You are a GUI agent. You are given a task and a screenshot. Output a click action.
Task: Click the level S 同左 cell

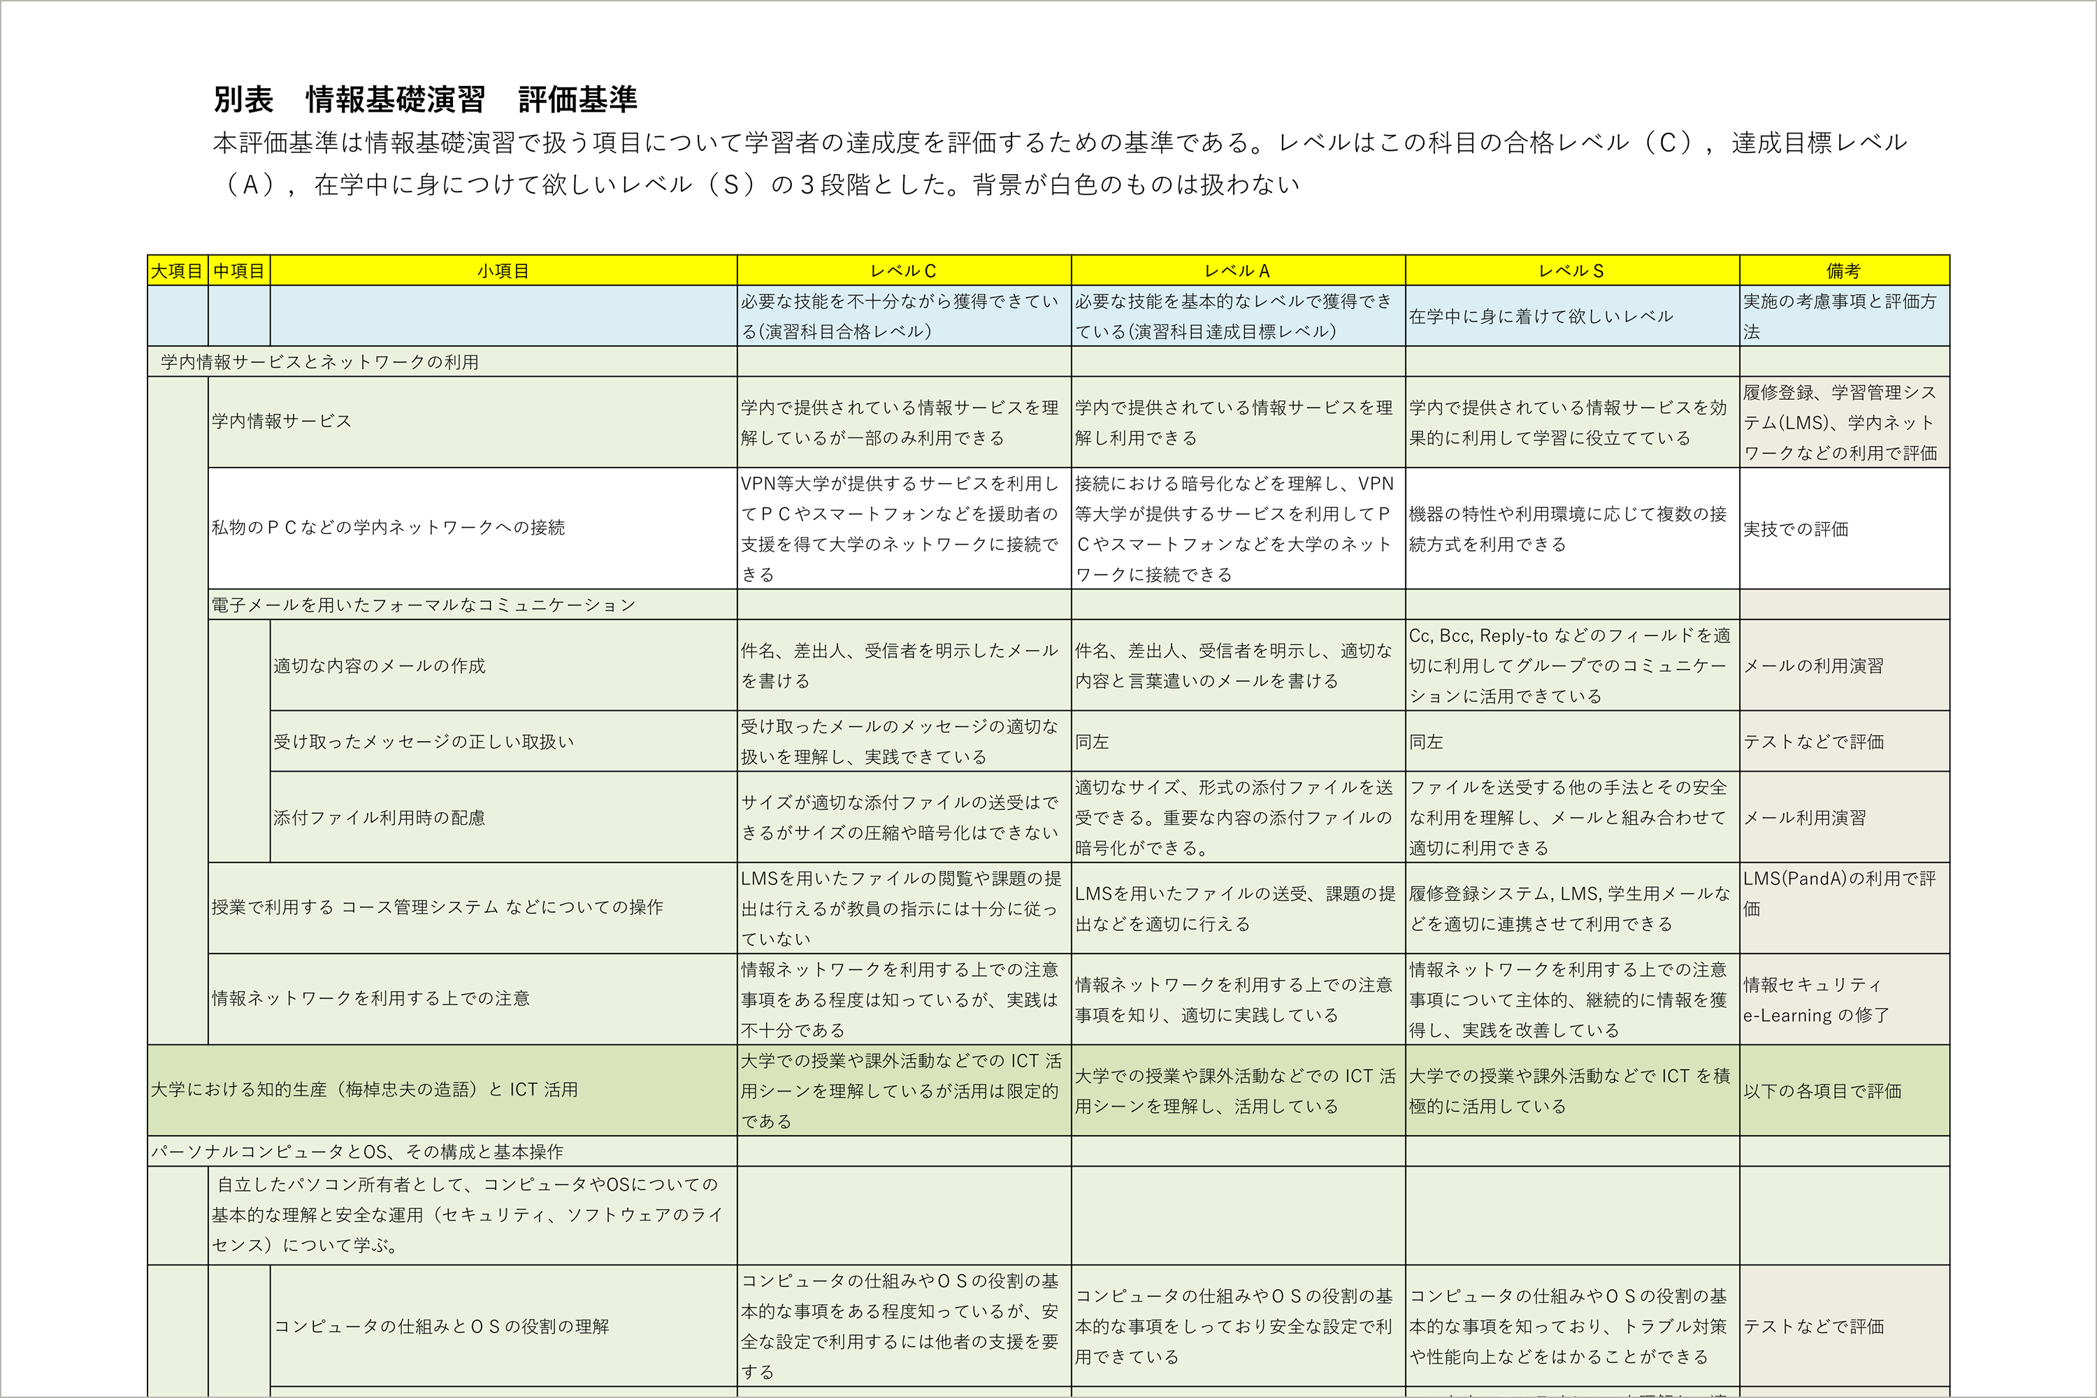pos(1573,741)
